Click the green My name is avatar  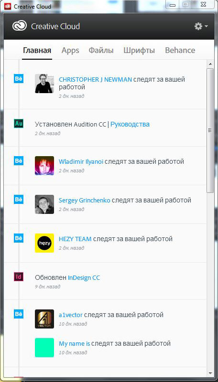point(44,348)
